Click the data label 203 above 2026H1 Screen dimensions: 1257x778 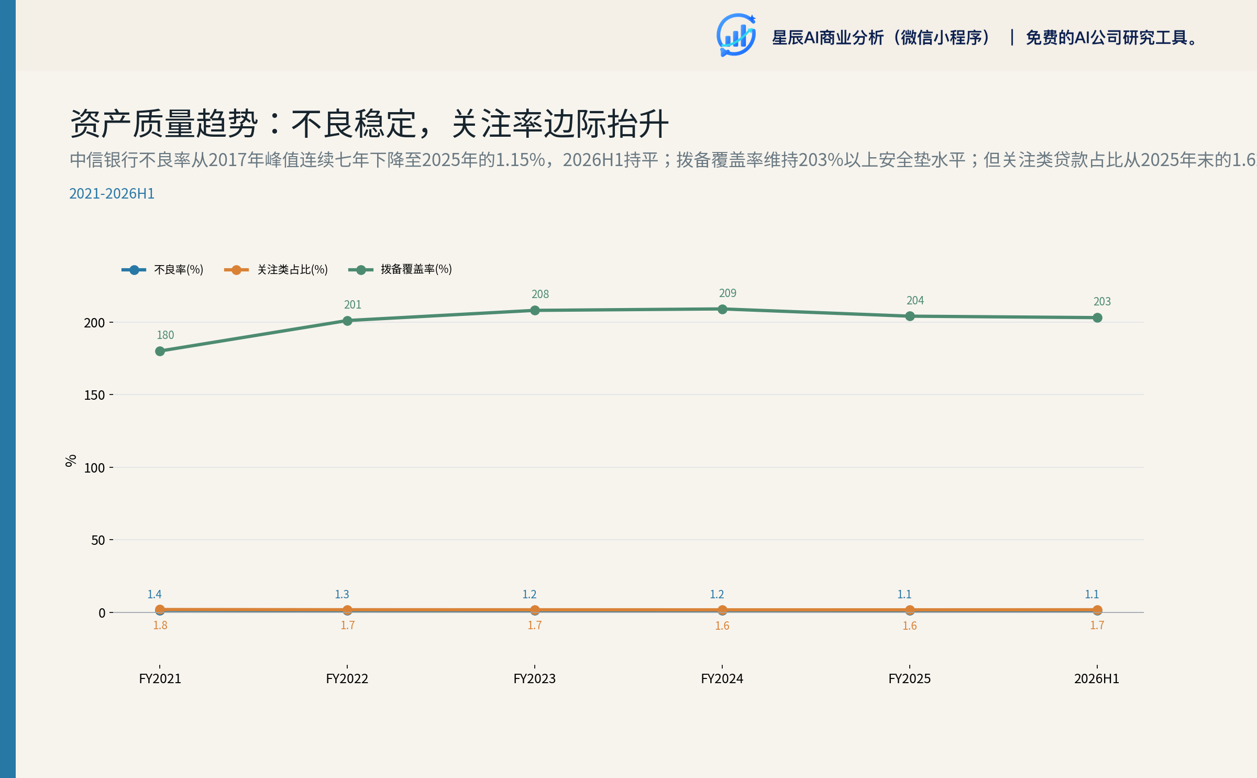1102,302
